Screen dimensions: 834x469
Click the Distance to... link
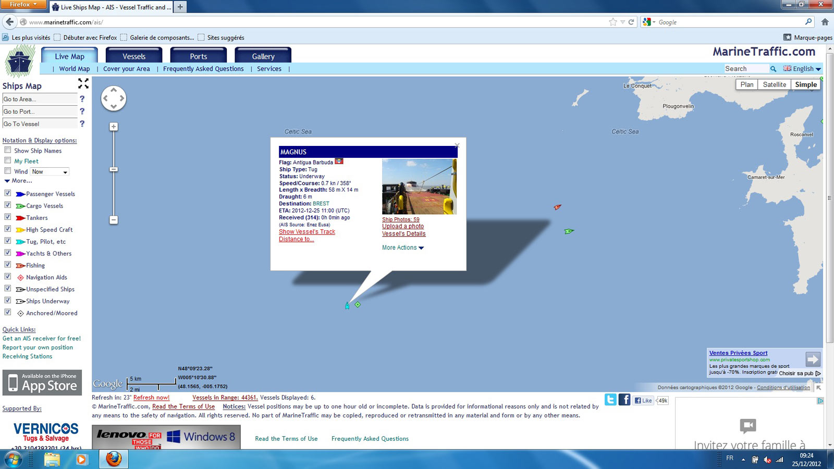point(297,239)
